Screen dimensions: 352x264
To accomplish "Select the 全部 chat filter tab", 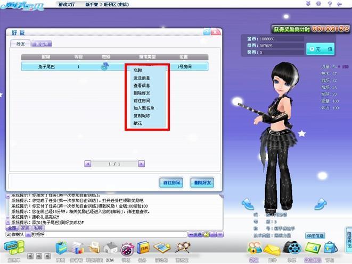I will click(12, 228).
